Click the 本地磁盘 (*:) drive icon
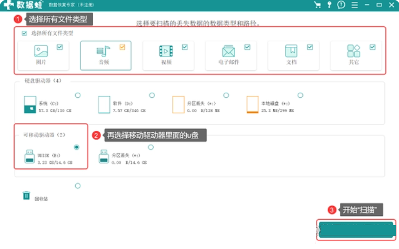Screen dimensions: 399x249 point(252,104)
